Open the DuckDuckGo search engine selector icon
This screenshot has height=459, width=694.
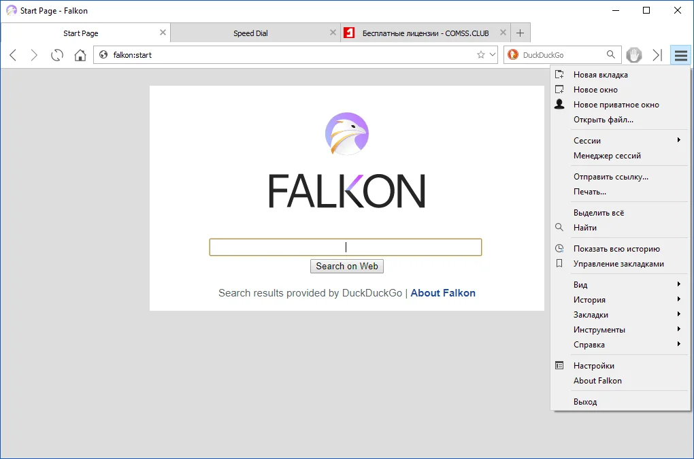pos(513,55)
